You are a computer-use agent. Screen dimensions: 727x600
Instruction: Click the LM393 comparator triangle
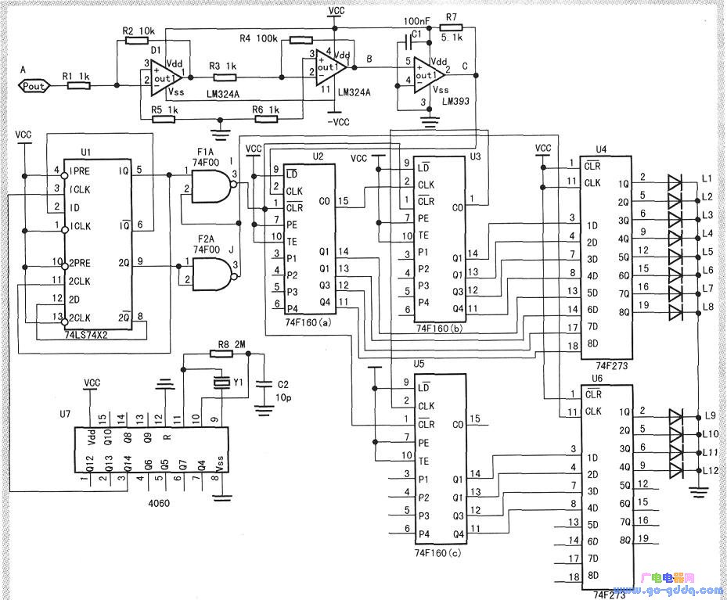(x=430, y=74)
